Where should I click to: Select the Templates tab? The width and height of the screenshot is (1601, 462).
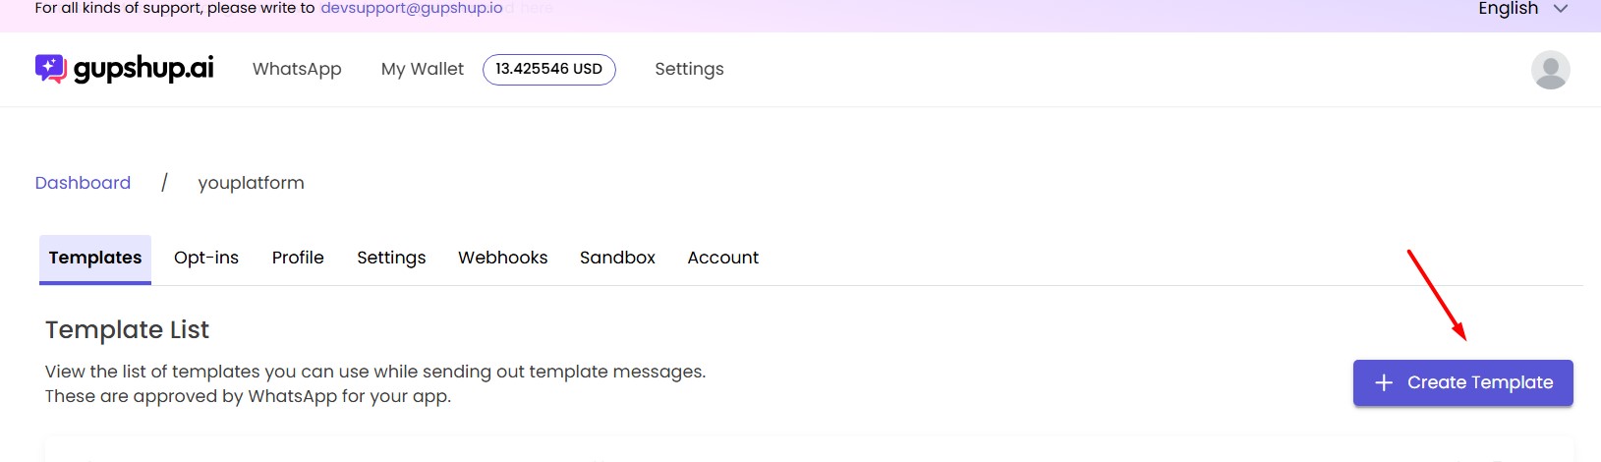point(95,258)
